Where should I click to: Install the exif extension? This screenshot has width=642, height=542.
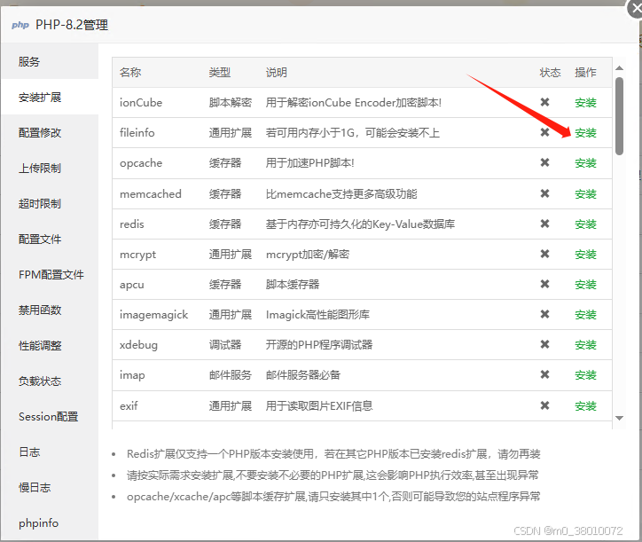[x=585, y=406]
